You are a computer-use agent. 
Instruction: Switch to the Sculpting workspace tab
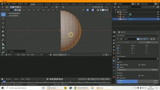coord(48,4)
